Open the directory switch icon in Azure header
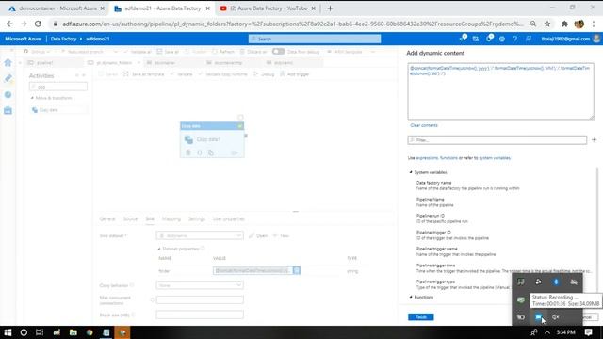Viewport: 603px width, 339px height. click(476, 39)
